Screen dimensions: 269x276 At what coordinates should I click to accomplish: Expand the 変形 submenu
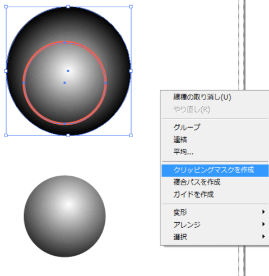215,212
